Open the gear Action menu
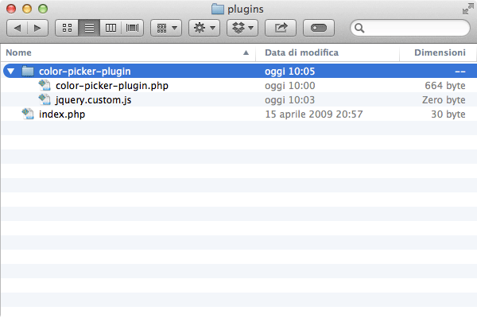 click(204, 29)
